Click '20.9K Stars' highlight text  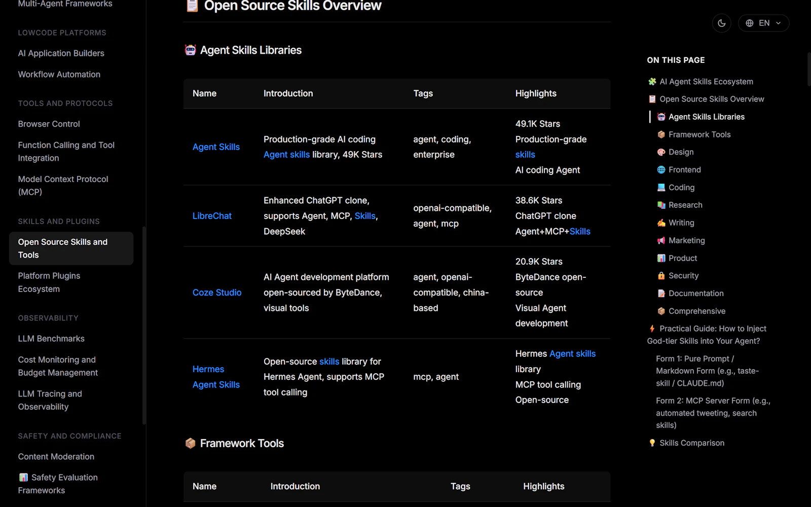tap(539, 262)
